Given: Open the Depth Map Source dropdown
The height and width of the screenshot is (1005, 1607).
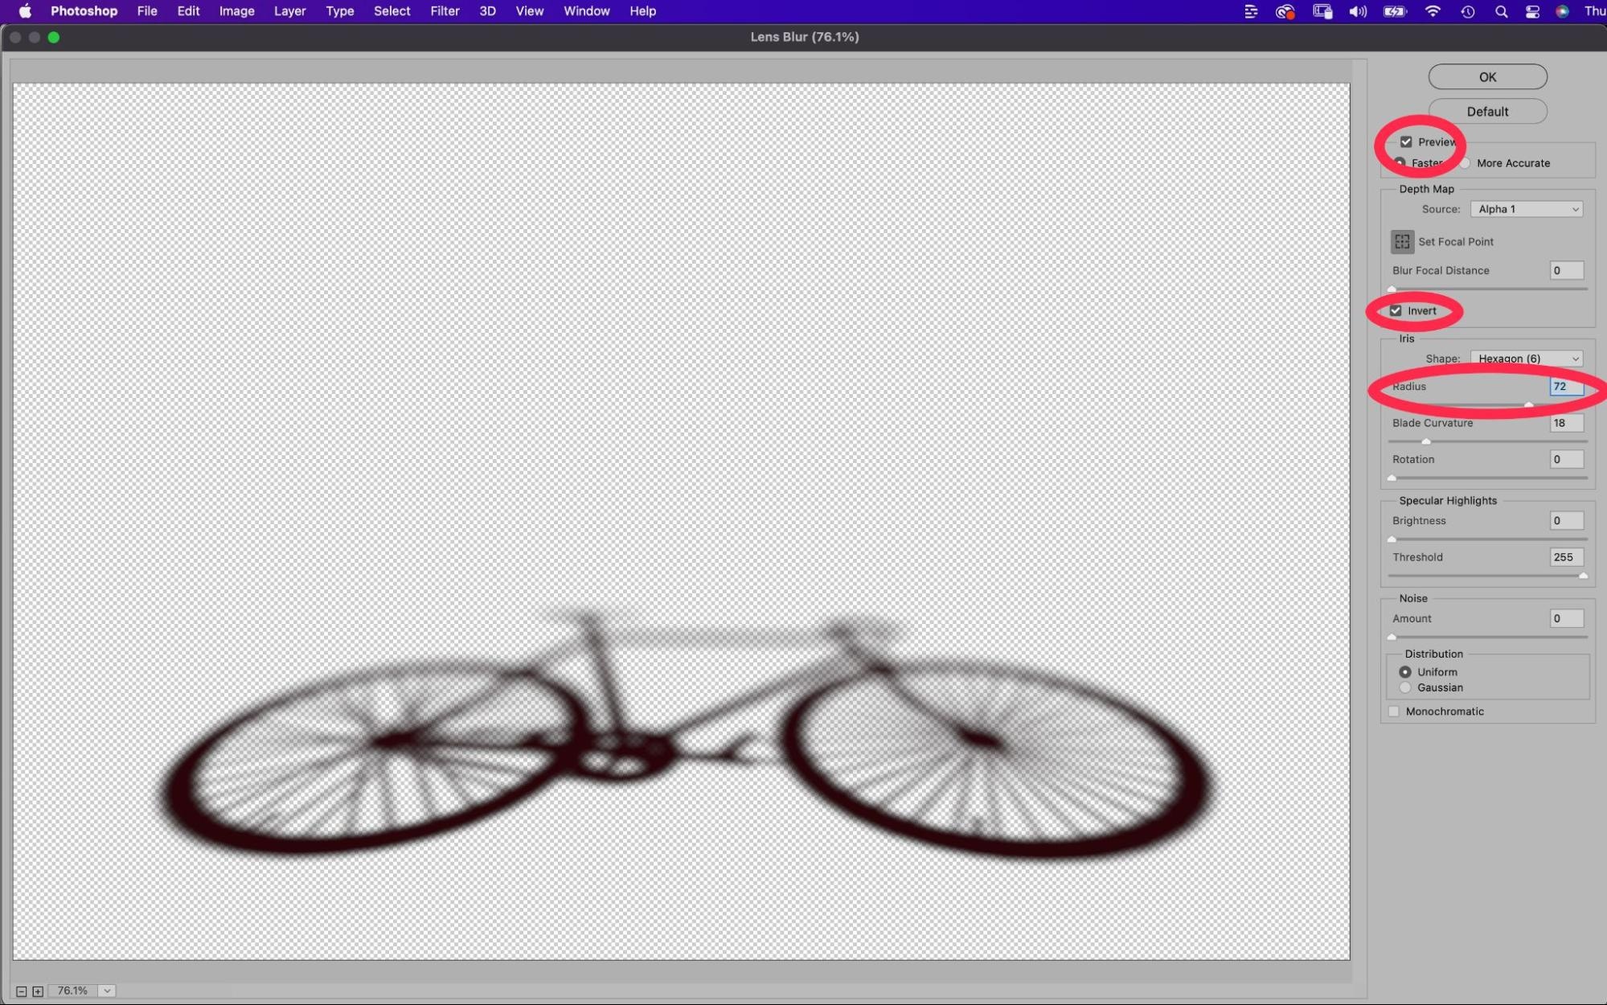Looking at the screenshot, I should [x=1526, y=209].
